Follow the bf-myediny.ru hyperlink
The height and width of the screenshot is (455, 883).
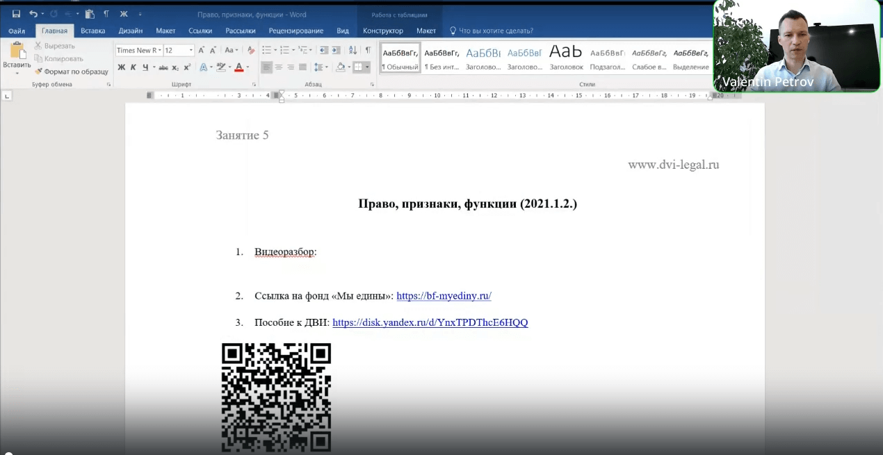(444, 295)
